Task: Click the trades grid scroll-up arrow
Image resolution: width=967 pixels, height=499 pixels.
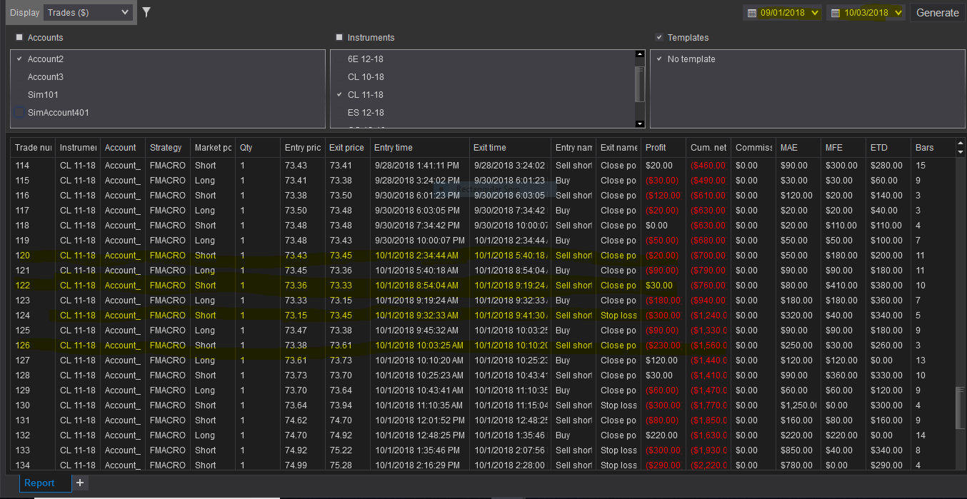Action: (961, 143)
